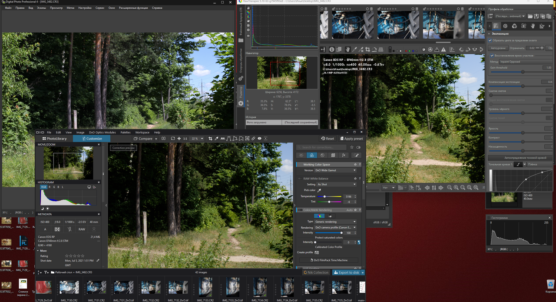Click the Reset button in DxO

(x=327, y=139)
